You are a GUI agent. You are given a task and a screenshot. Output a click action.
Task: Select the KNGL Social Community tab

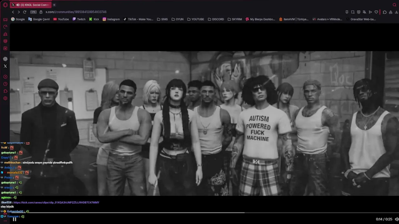click(x=31, y=5)
